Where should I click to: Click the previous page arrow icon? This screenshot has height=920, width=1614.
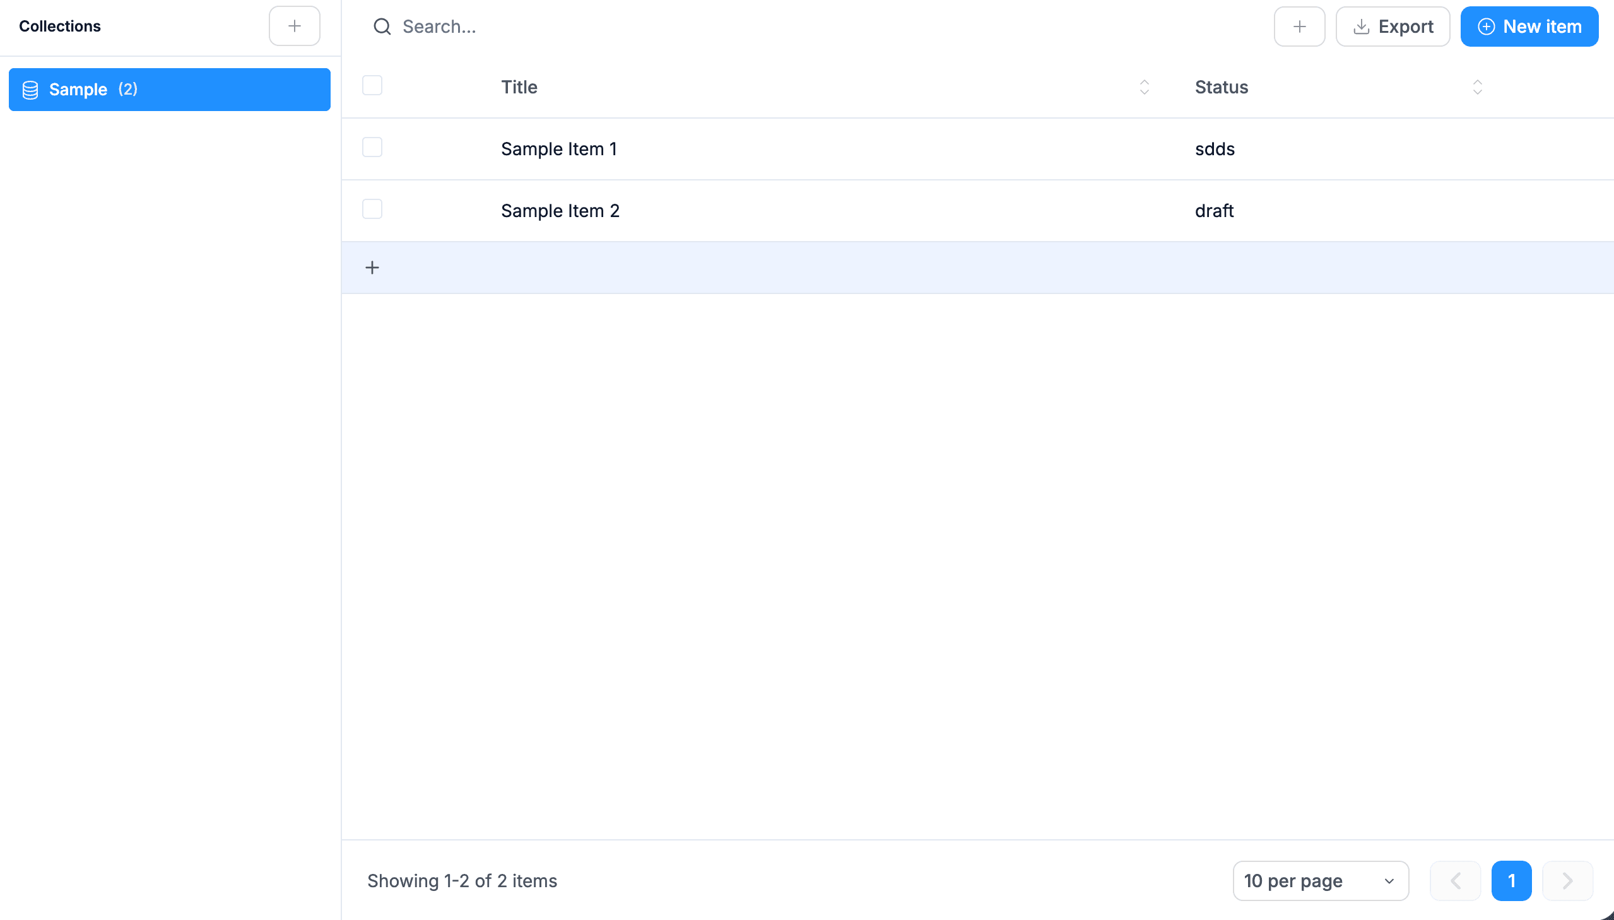[1454, 880]
